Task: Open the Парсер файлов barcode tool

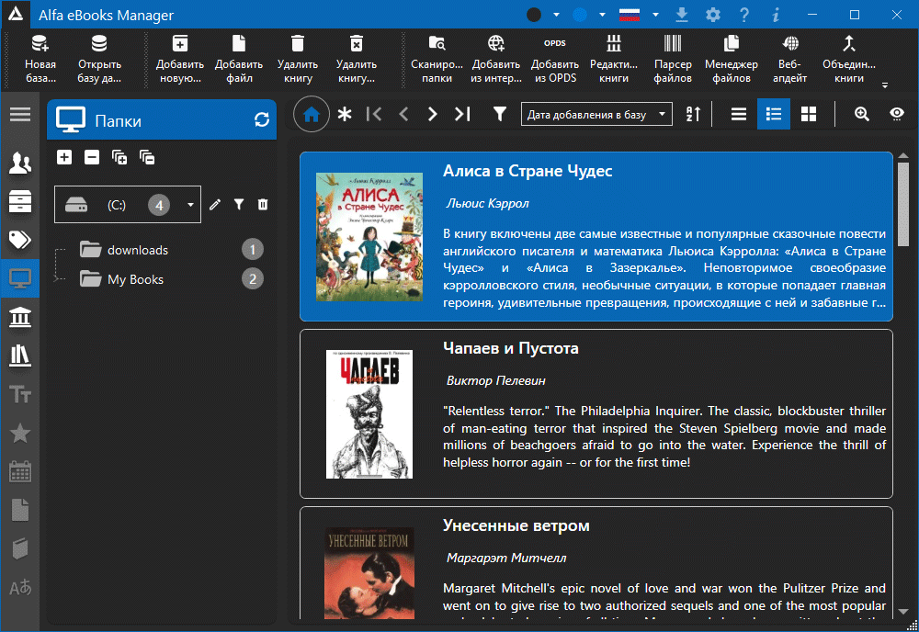Action: (673, 61)
